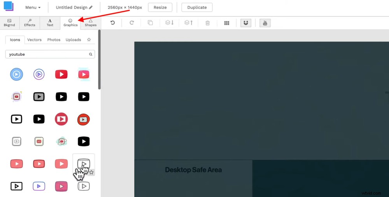Open the Bkgrnd tab
389x197 pixels.
[x=9, y=23]
